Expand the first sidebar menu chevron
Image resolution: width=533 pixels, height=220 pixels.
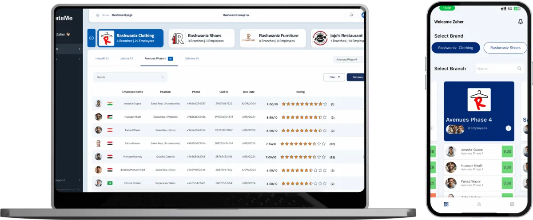point(80,49)
